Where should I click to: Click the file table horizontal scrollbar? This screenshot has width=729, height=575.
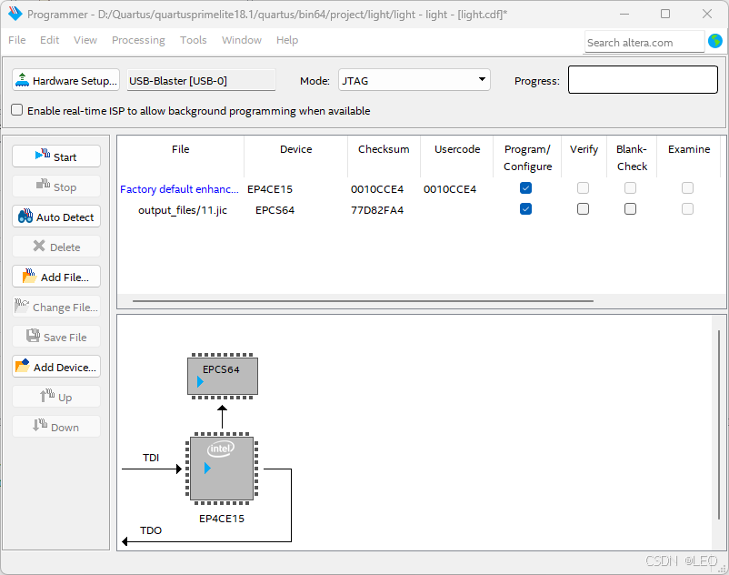(x=363, y=301)
